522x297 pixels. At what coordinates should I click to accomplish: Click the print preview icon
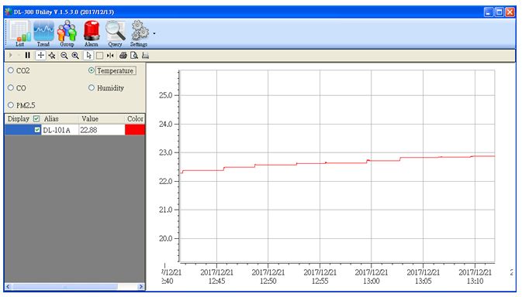(134, 56)
